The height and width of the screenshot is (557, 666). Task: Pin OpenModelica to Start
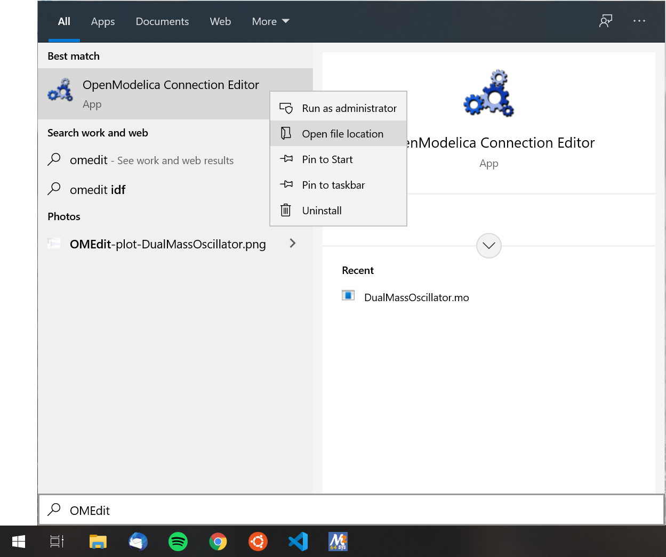tap(327, 159)
